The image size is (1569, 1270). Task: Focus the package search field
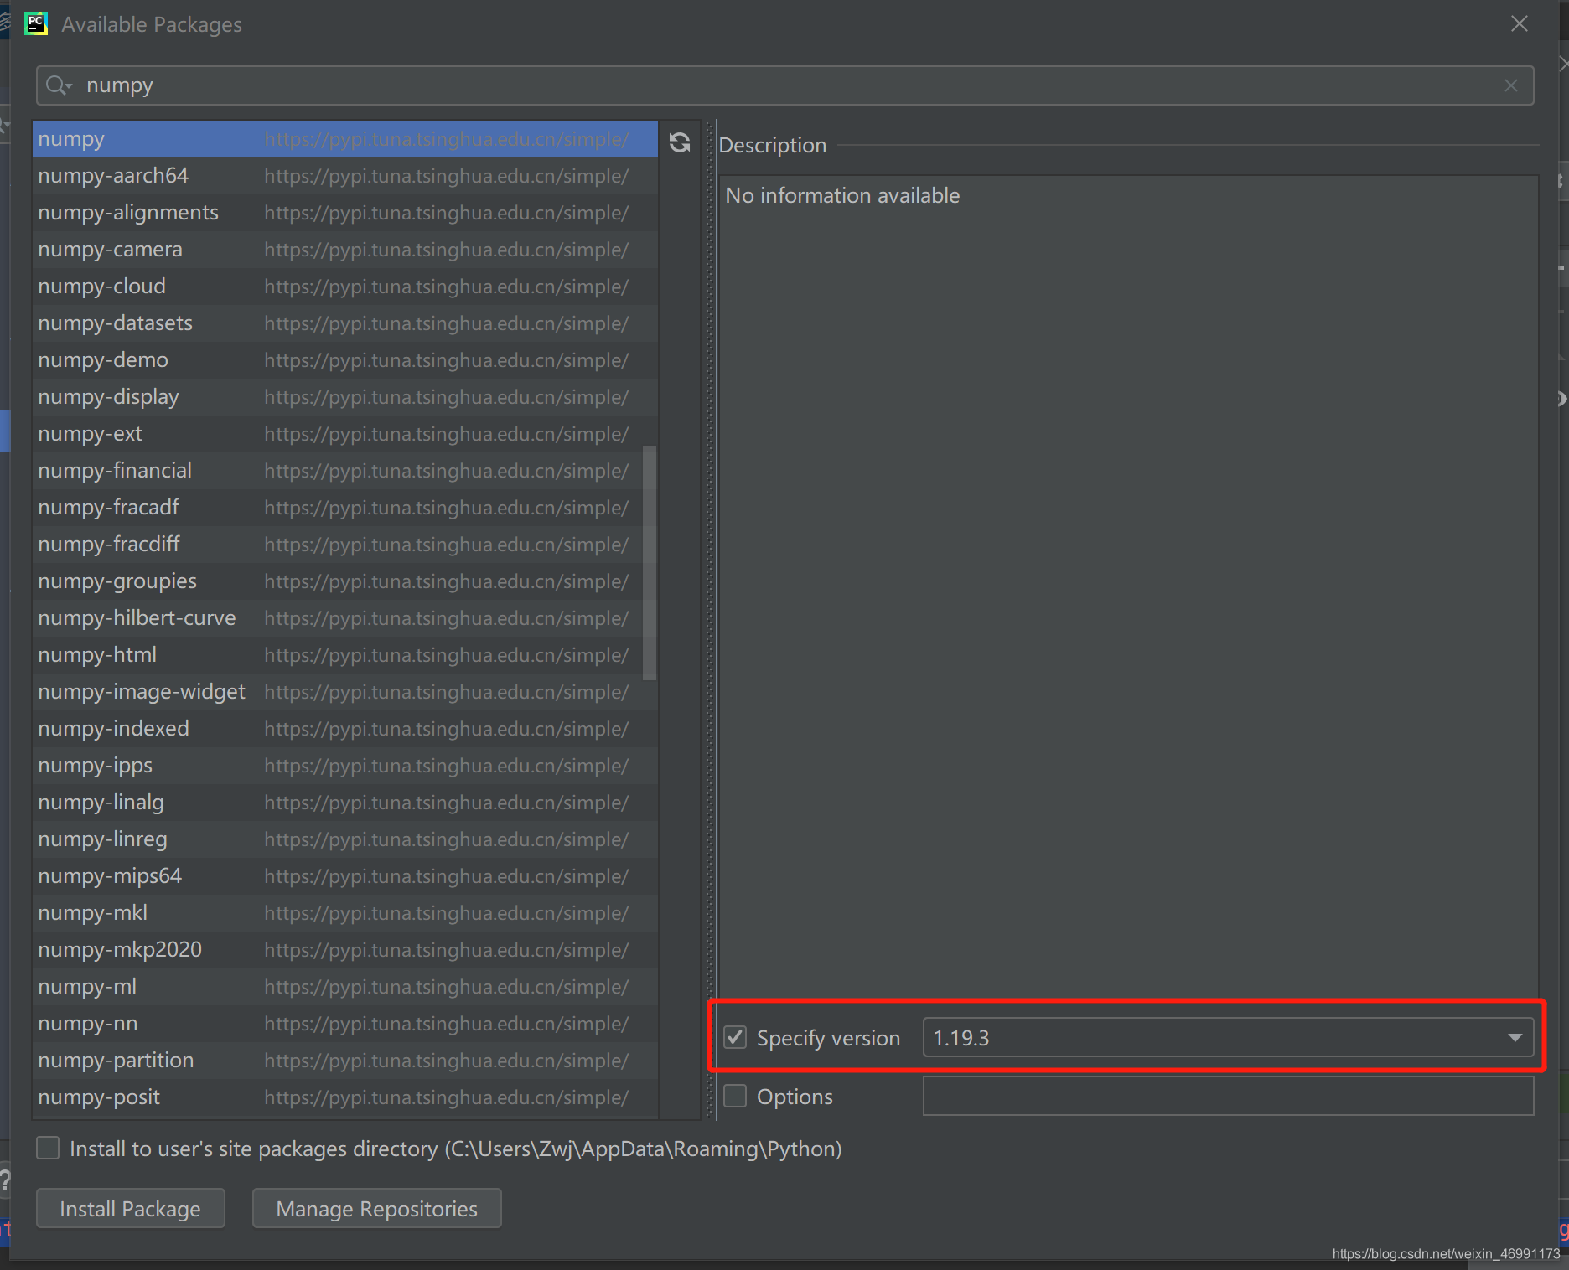coord(784,85)
